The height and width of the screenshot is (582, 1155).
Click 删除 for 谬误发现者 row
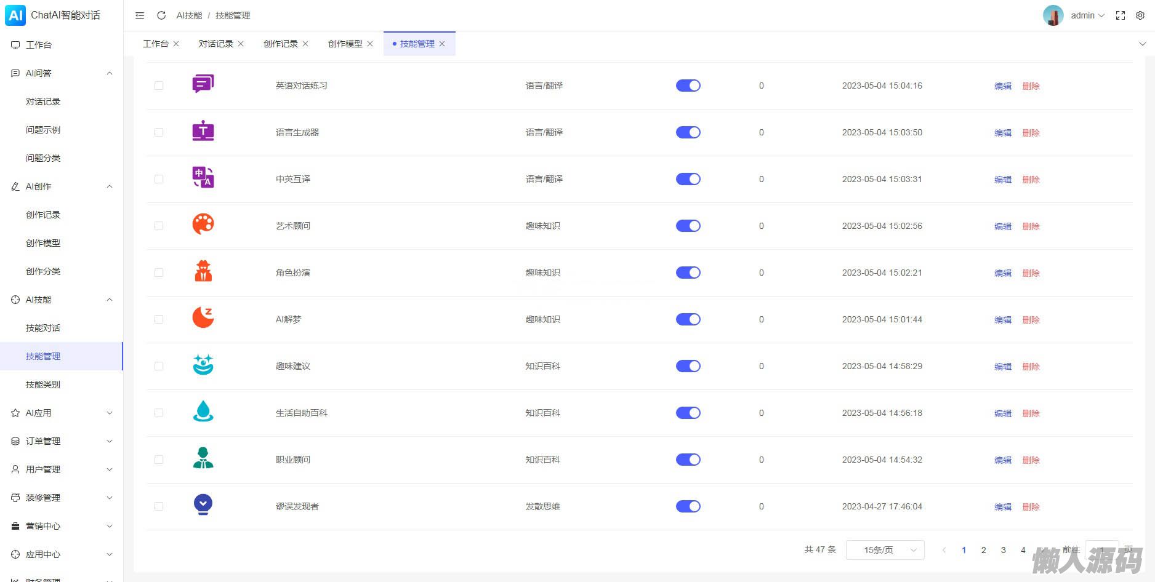pos(1031,507)
